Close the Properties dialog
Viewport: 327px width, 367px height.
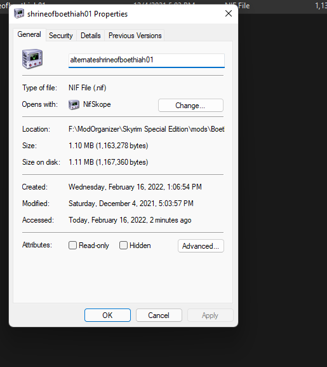[x=229, y=13]
